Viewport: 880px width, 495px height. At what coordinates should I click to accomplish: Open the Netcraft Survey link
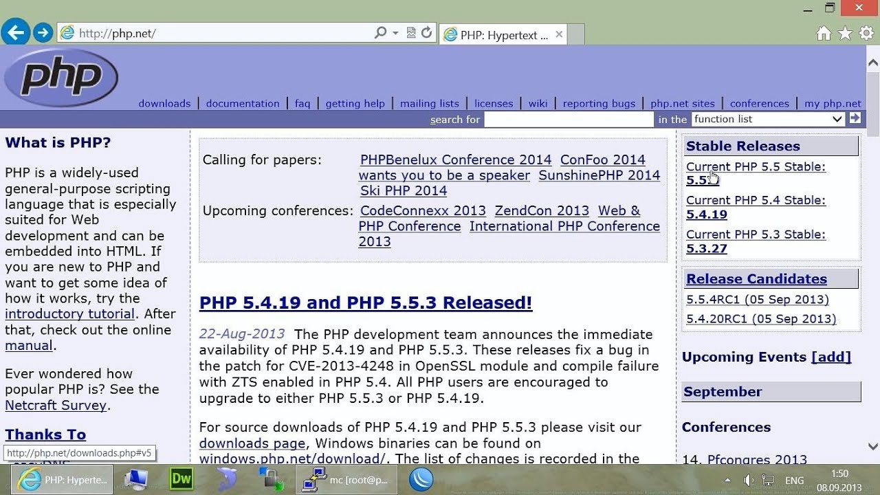point(56,406)
